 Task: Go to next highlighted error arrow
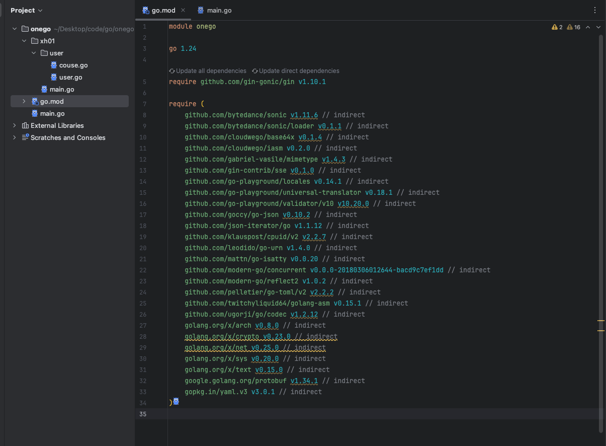(x=598, y=27)
